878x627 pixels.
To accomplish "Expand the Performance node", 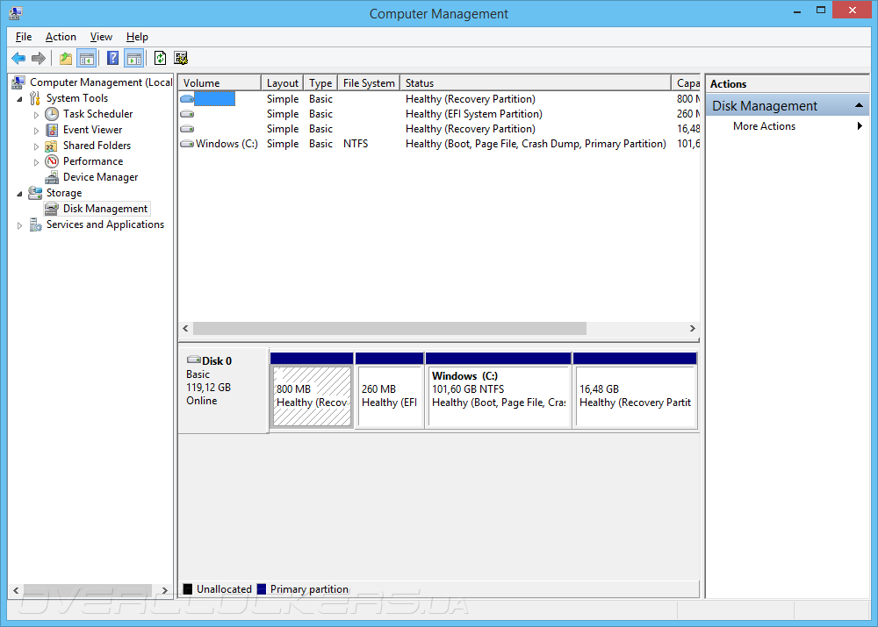I will (x=36, y=162).
